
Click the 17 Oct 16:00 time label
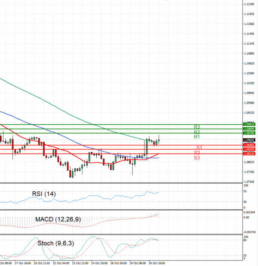(23, 263)
